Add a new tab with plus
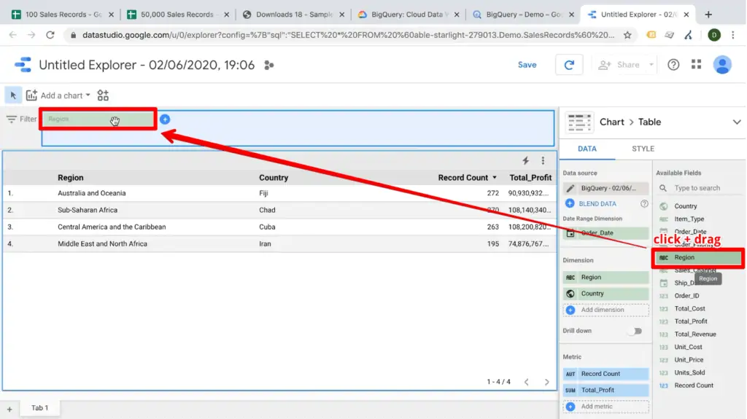 pos(9,409)
